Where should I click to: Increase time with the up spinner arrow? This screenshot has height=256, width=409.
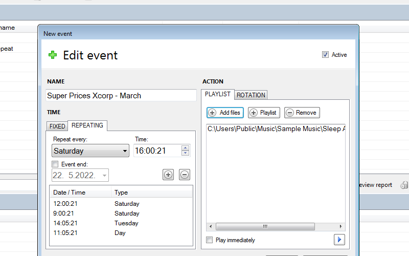185,148
